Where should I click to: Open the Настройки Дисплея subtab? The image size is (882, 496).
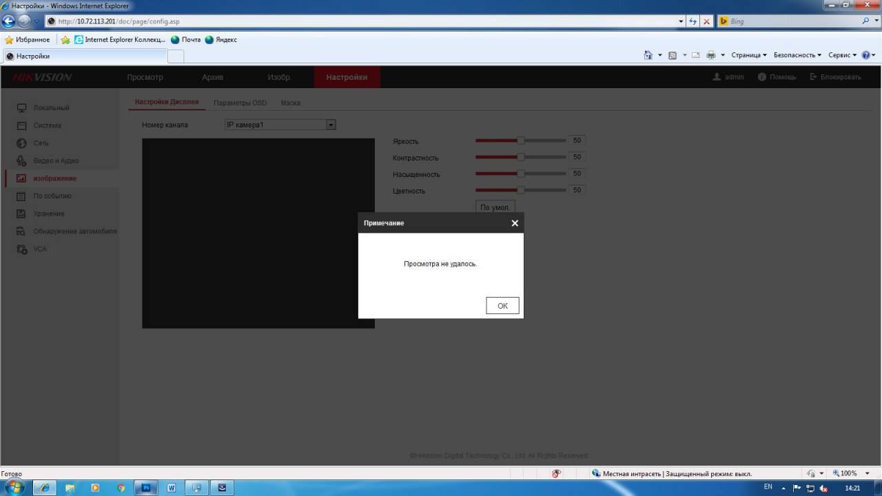[x=167, y=102]
